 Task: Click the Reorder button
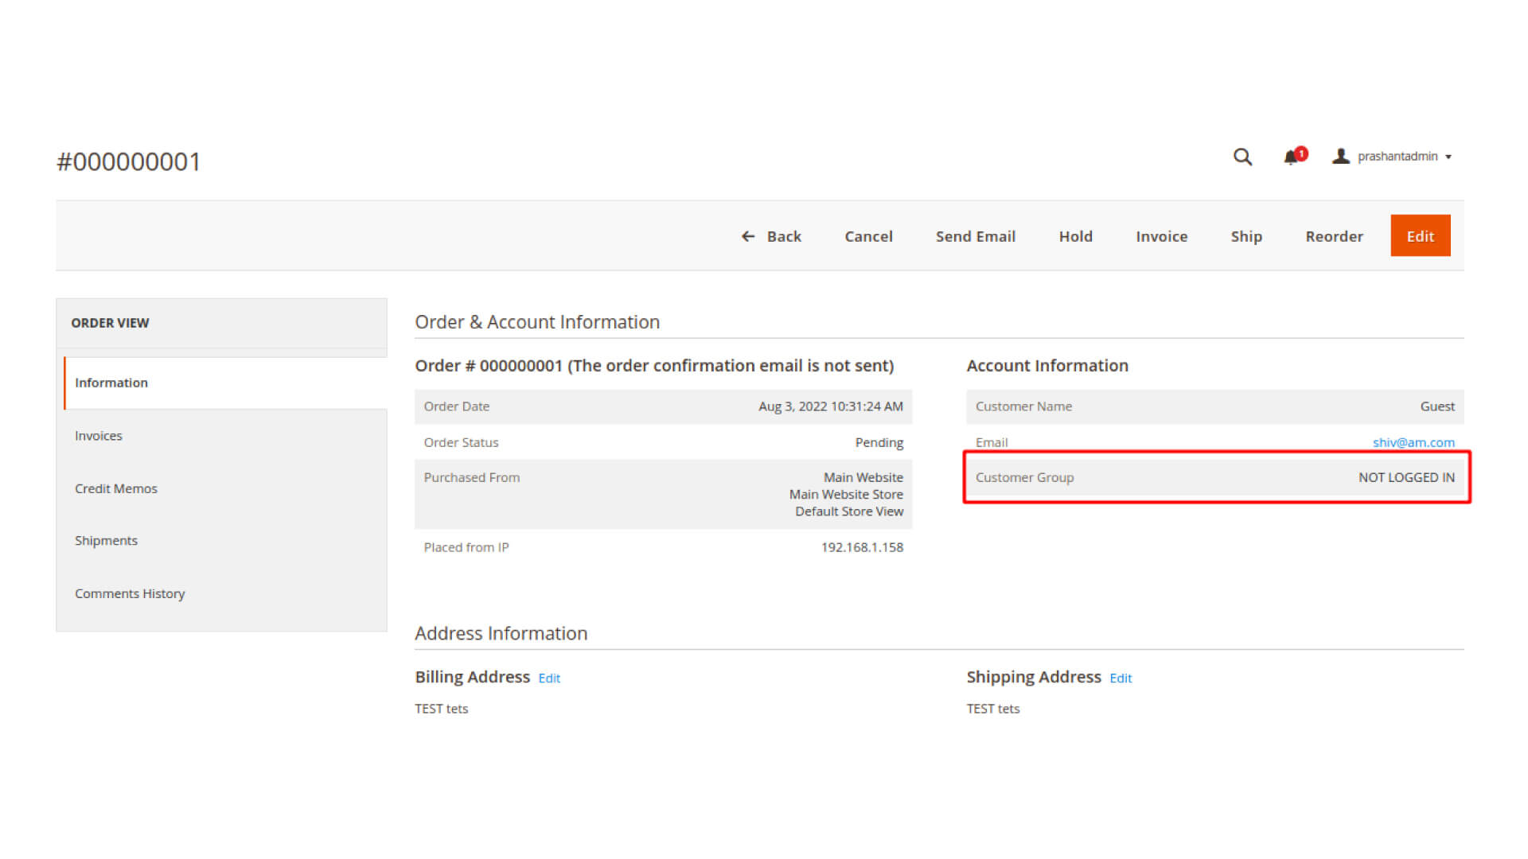[1334, 236]
